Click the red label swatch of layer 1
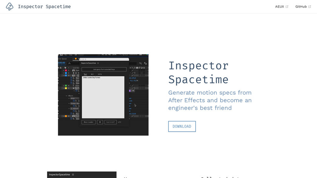The height and width of the screenshot is (178, 317). click(66, 71)
